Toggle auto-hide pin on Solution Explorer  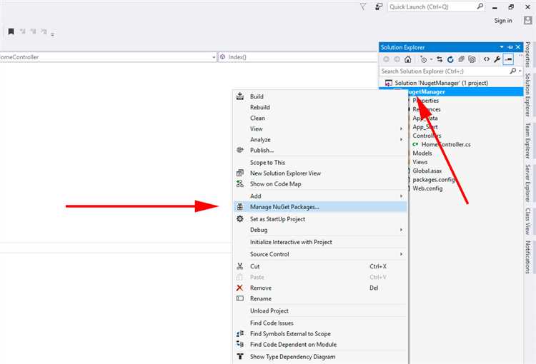pyautogui.click(x=510, y=47)
